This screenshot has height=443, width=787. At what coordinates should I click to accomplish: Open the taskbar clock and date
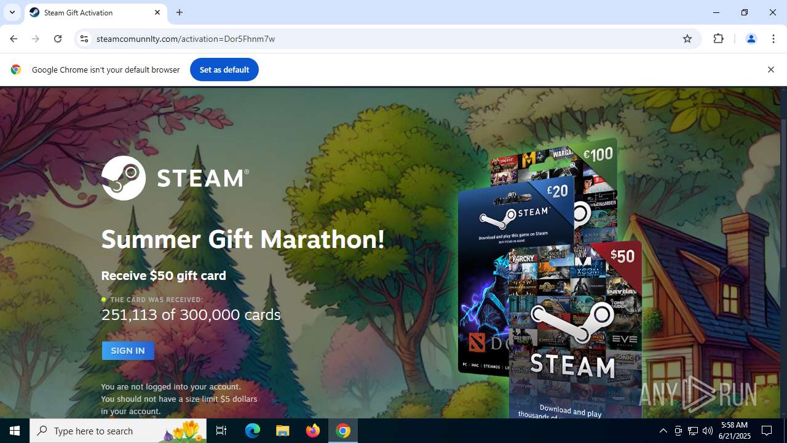[x=734, y=431]
